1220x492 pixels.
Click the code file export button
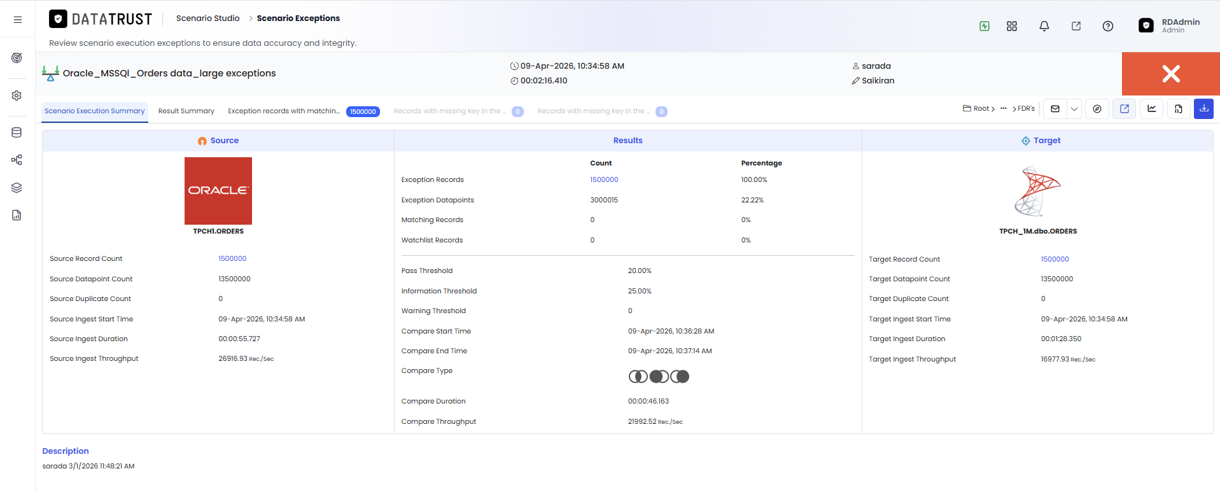pos(1179,109)
